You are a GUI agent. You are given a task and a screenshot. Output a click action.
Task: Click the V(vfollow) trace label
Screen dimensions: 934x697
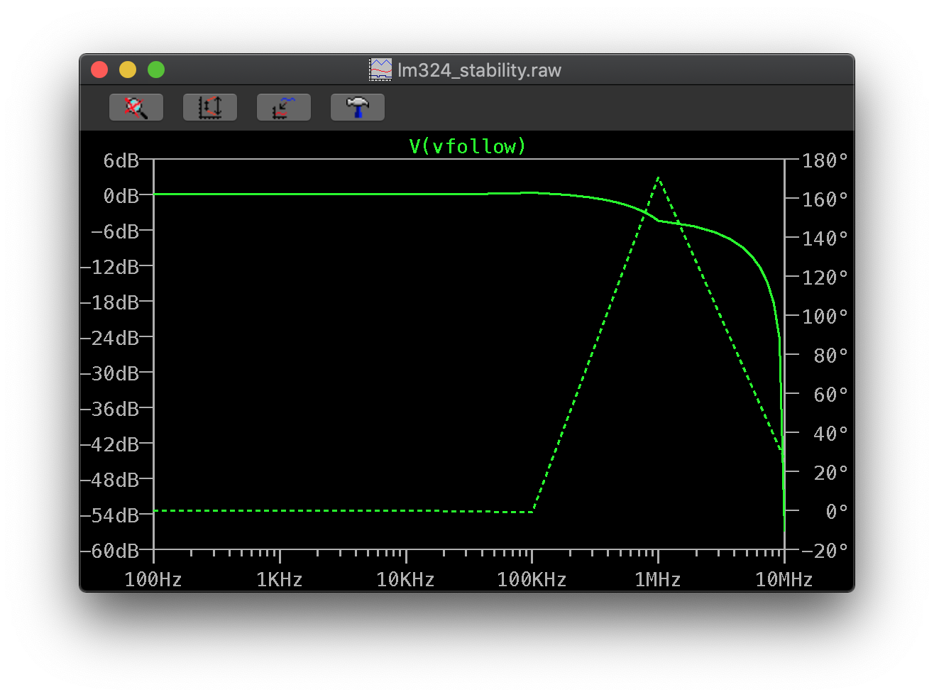pos(468,146)
